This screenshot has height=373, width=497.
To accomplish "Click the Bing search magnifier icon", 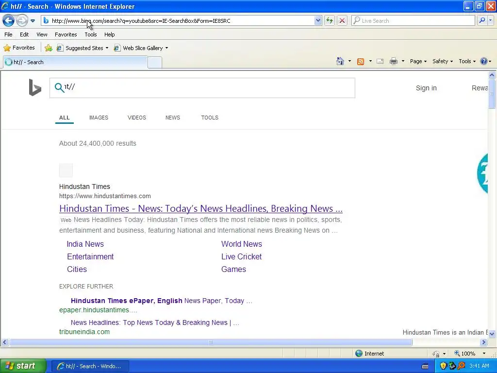I will 59,87.
